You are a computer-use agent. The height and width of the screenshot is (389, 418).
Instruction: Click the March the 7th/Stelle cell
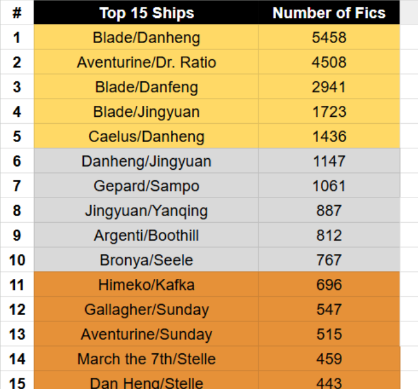point(146,359)
